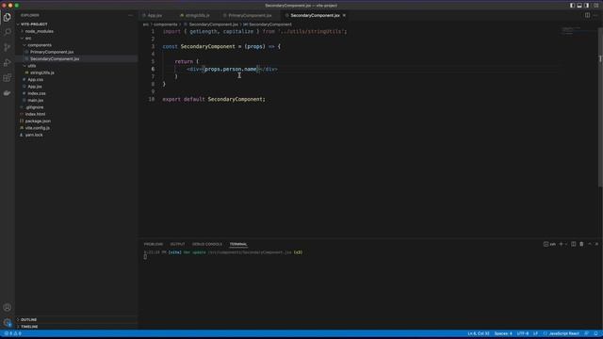Click SecondaryComponent.jsx in the breadcrumb
The width and height of the screenshot is (603, 339).
[x=214, y=24]
